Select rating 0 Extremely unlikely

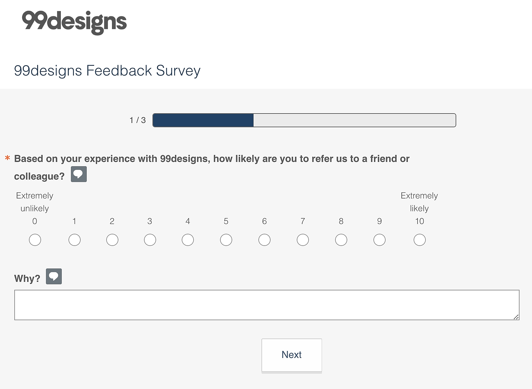[35, 240]
